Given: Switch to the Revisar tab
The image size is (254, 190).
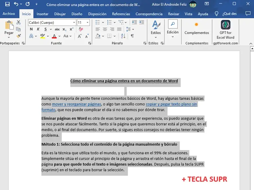Looking at the screenshot, I should (x=174, y=14).
